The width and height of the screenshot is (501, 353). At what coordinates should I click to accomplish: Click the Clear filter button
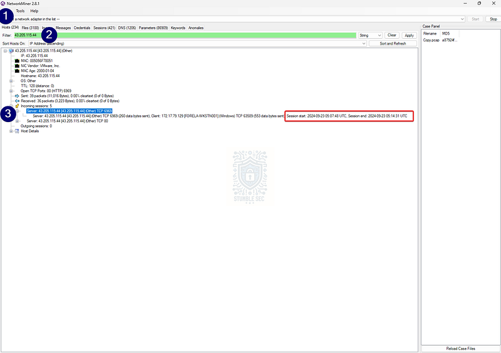pos(392,35)
